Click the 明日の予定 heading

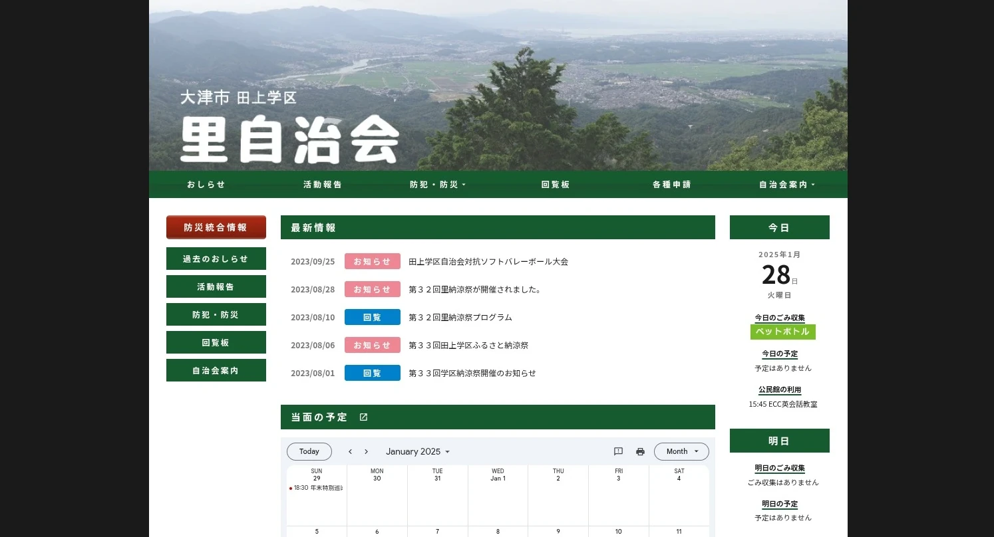(780, 504)
